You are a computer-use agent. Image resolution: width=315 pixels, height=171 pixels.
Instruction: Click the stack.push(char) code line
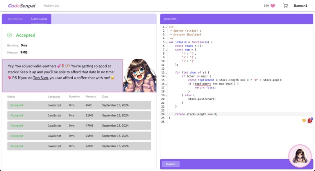[x=202, y=99]
